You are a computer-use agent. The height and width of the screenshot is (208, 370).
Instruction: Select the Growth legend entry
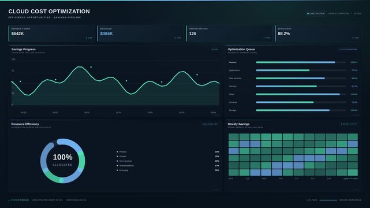coord(123,157)
